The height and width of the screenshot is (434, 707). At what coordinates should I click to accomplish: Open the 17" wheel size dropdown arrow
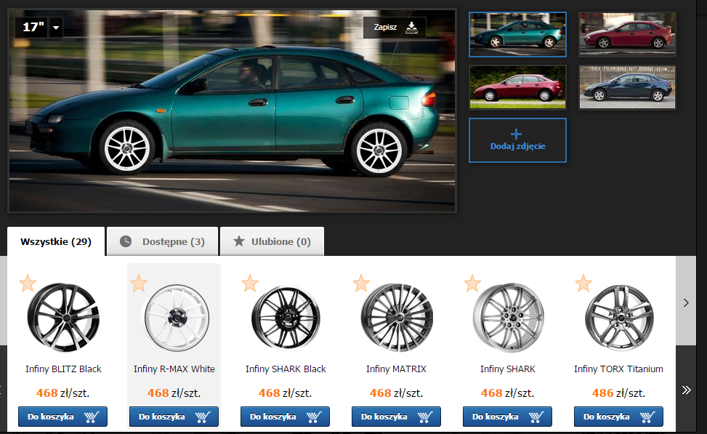coord(56,28)
